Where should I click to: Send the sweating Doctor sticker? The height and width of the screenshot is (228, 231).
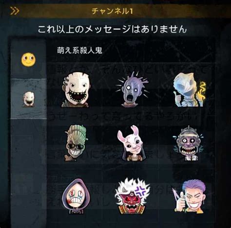(x=189, y=143)
